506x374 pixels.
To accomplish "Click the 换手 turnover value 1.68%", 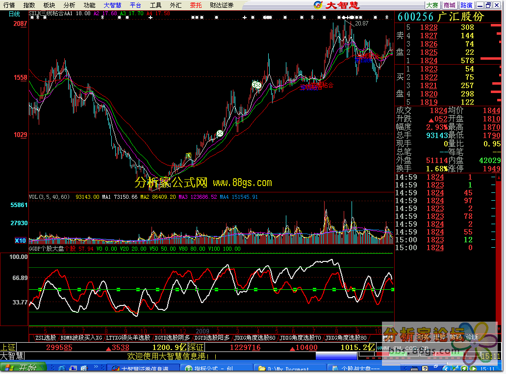I will [x=437, y=169].
